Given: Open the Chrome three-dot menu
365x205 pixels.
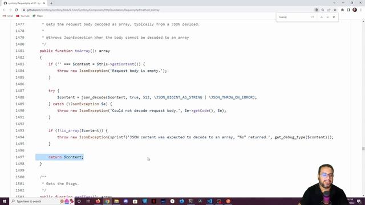Looking at the screenshot, I should 361,10.
